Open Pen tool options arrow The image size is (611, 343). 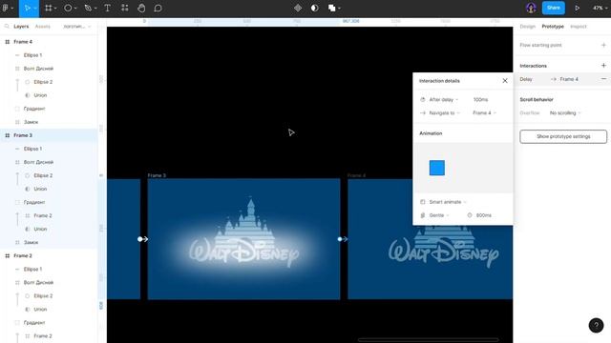pos(95,9)
